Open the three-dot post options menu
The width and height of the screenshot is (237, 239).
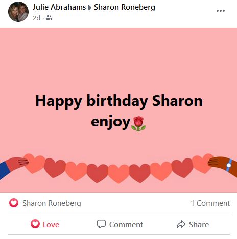click(221, 11)
